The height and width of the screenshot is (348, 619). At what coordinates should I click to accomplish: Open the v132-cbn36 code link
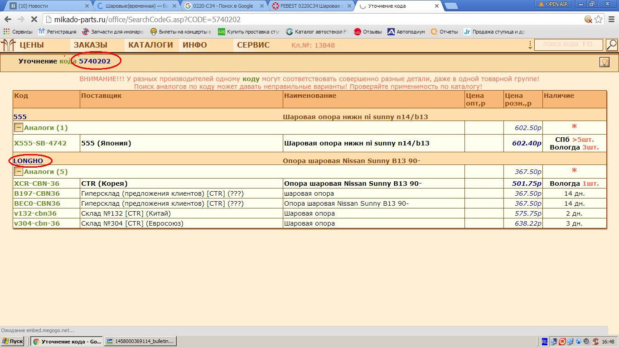[x=35, y=213]
